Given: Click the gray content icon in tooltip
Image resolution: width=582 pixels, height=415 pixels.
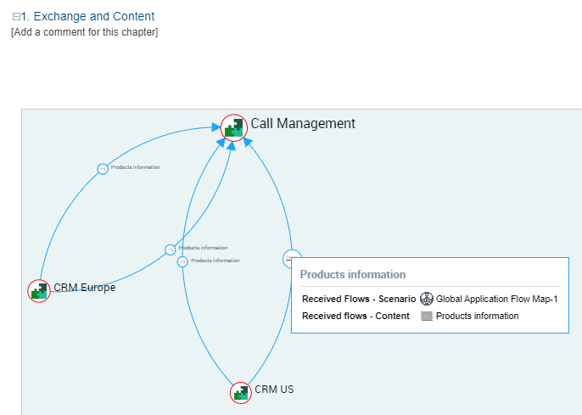Looking at the screenshot, I should pyautogui.click(x=427, y=316).
